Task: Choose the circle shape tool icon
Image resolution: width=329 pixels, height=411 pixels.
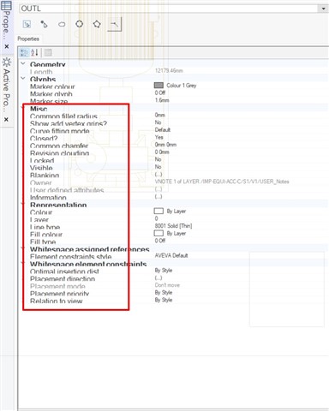Action: click(80, 24)
